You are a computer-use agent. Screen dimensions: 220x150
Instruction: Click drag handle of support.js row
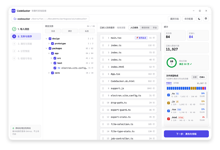click(103, 88)
